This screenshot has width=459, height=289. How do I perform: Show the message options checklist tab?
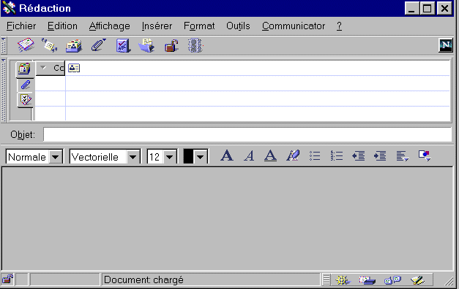coord(26,100)
